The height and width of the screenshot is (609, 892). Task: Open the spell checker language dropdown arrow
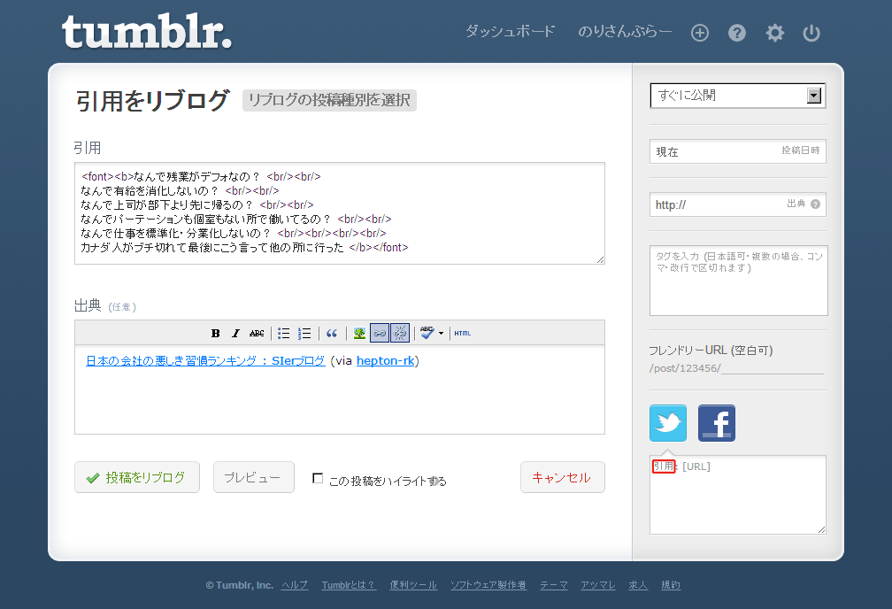[x=441, y=334]
